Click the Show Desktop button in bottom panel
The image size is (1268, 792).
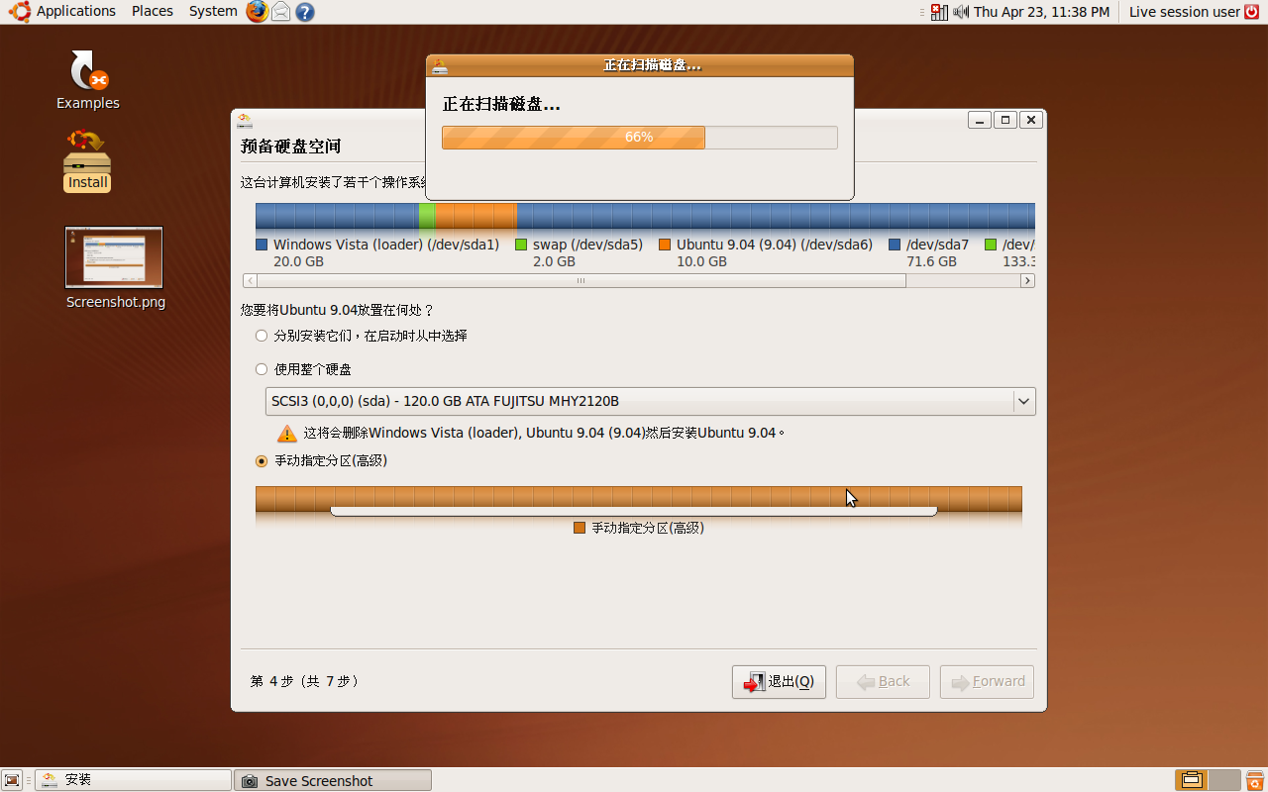coord(12,780)
